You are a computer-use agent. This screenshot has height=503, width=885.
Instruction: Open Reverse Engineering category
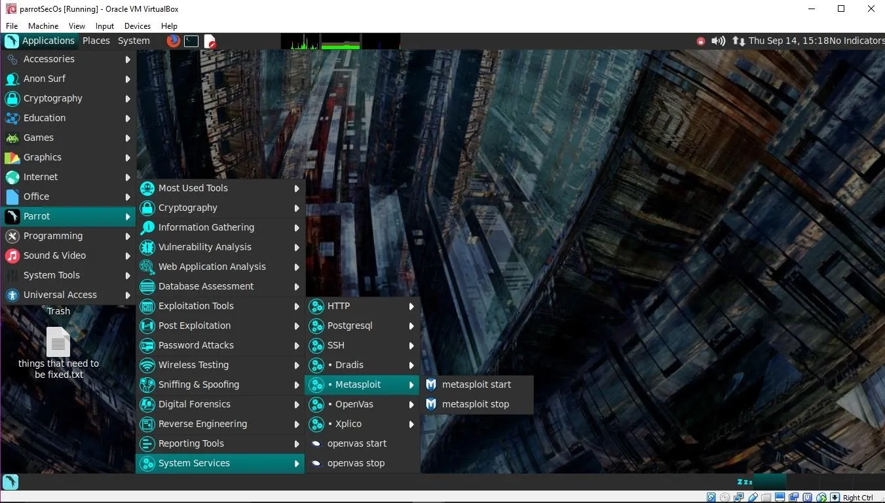[x=220, y=424]
